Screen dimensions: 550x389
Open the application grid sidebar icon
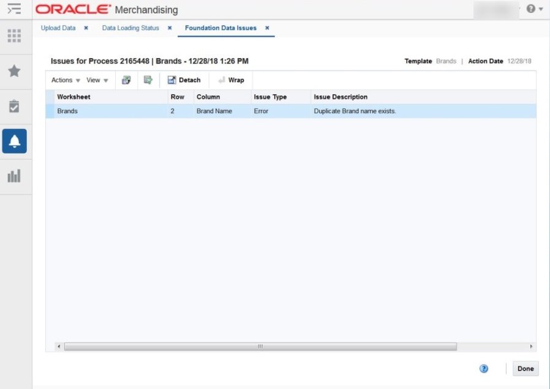pyautogui.click(x=14, y=35)
